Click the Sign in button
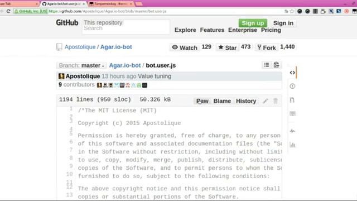Viewport: 357px width, 201px height. click(x=283, y=23)
